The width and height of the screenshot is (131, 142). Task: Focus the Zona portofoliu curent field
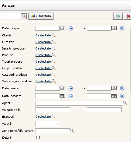click(52, 131)
